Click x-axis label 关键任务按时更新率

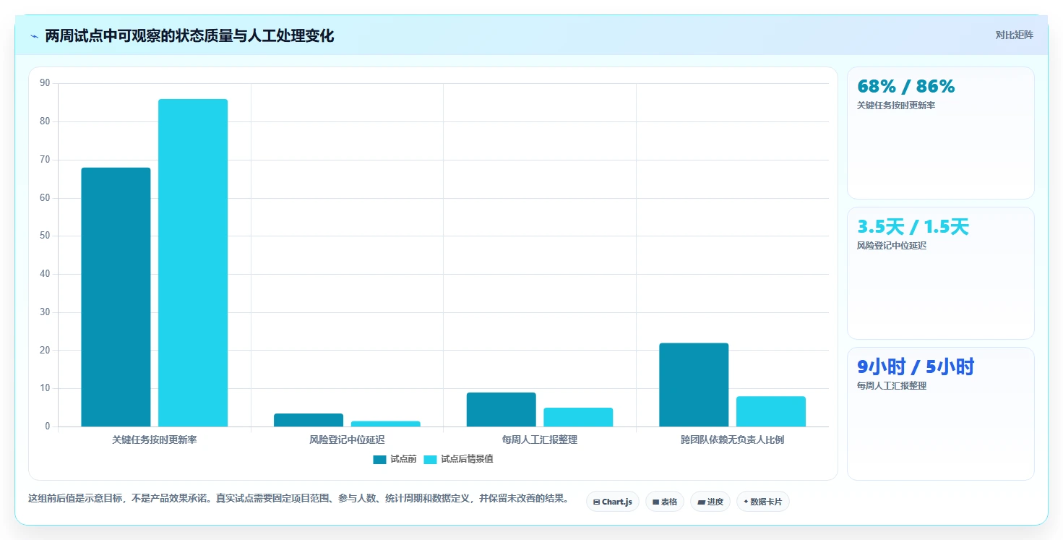tap(155, 440)
